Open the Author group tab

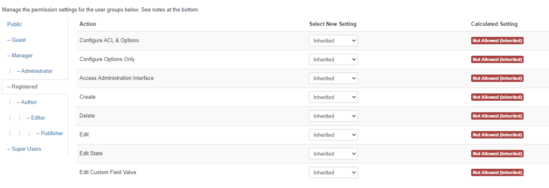(x=29, y=102)
